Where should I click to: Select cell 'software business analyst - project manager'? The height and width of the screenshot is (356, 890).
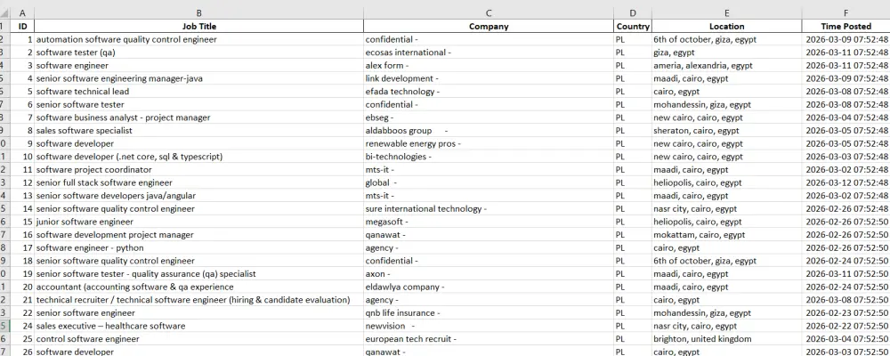point(199,118)
